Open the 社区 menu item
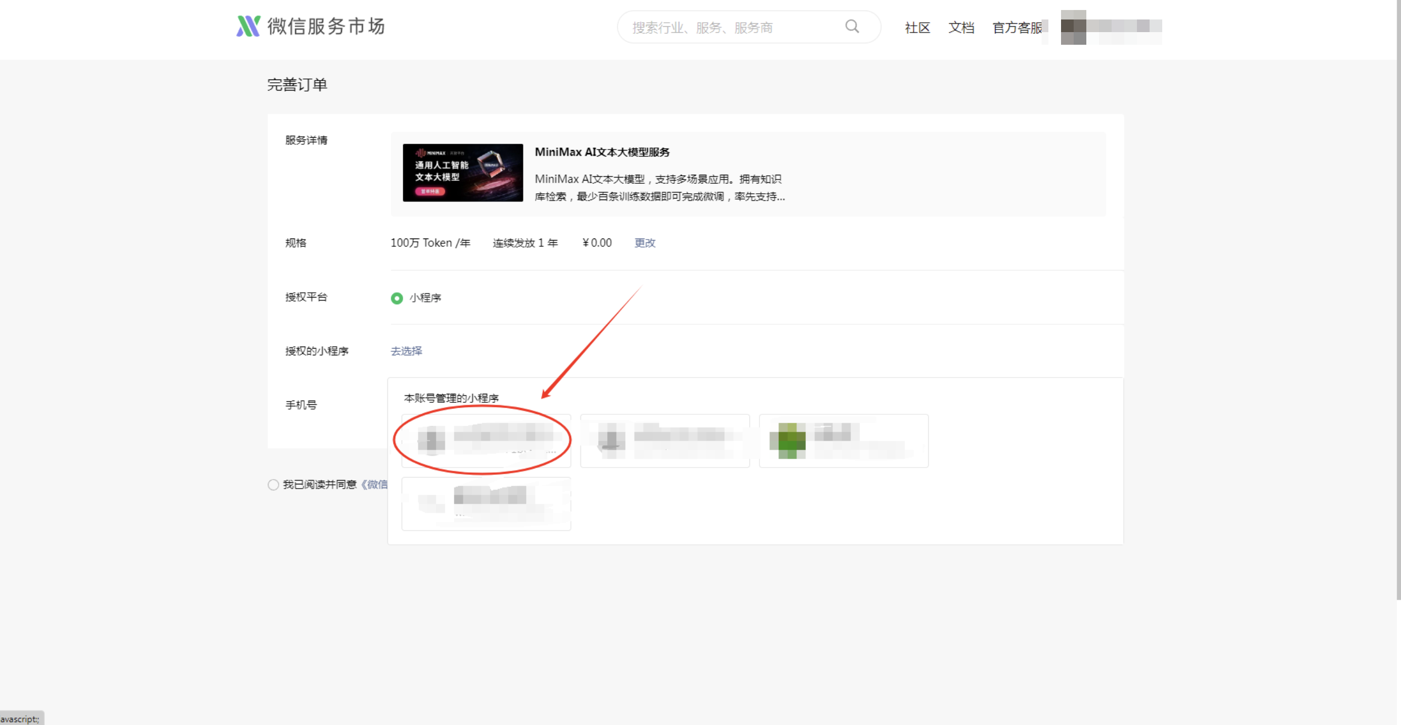 (917, 28)
